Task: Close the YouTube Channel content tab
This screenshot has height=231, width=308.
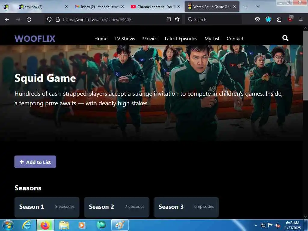Action: [x=179, y=7]
